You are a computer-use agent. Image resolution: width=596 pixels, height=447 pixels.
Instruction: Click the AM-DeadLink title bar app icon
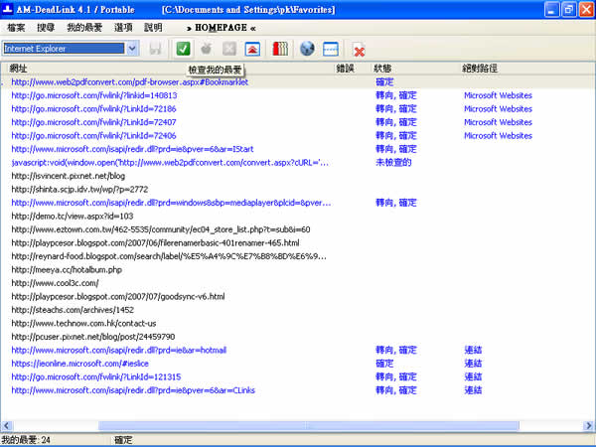(8, 9)
